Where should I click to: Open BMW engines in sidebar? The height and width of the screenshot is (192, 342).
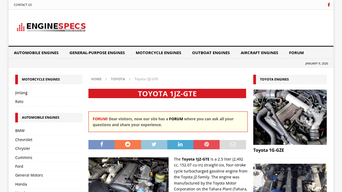(x=20, y=131)
